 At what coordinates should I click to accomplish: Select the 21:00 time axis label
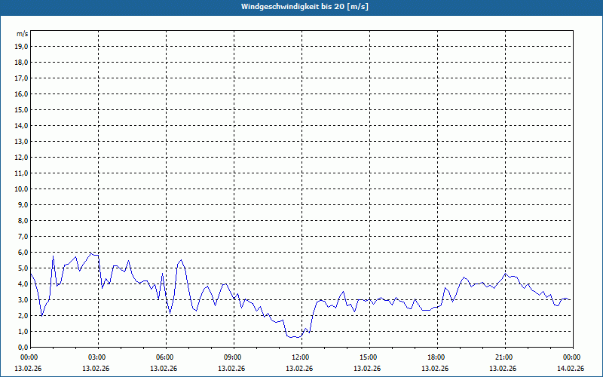click(504, 357)
